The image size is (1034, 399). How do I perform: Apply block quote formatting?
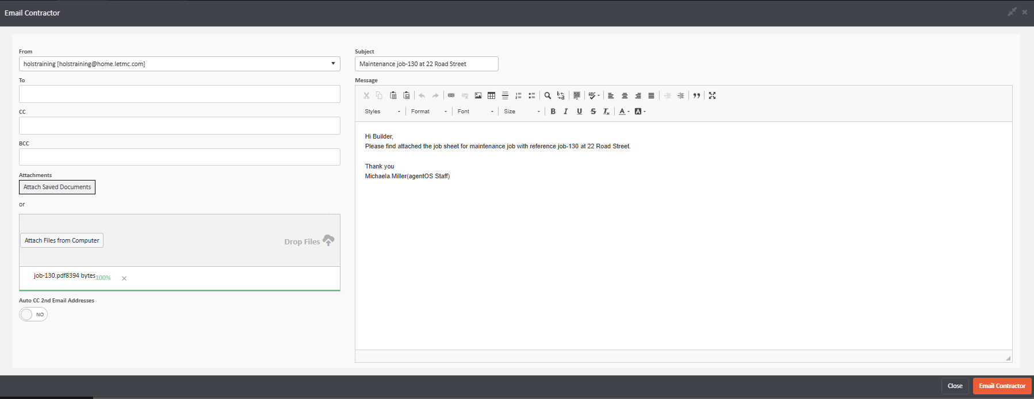[696, 95]
